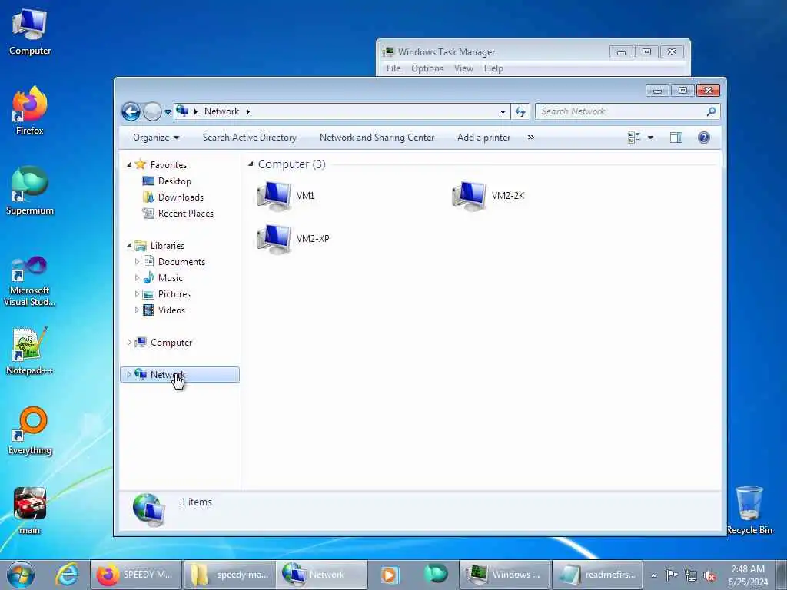The image size is (787, 590).
Task: Switch to the Supermium taskbar icon
Action: pos(435,575)
